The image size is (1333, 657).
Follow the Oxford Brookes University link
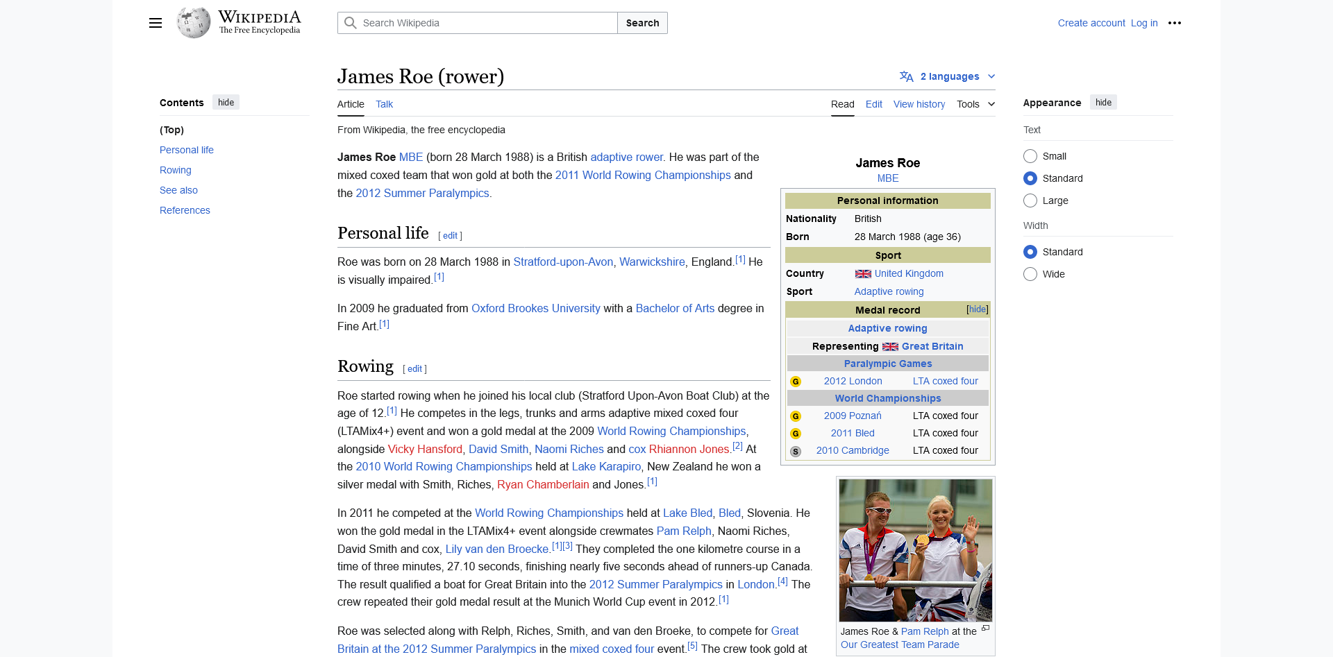point(535,308)
